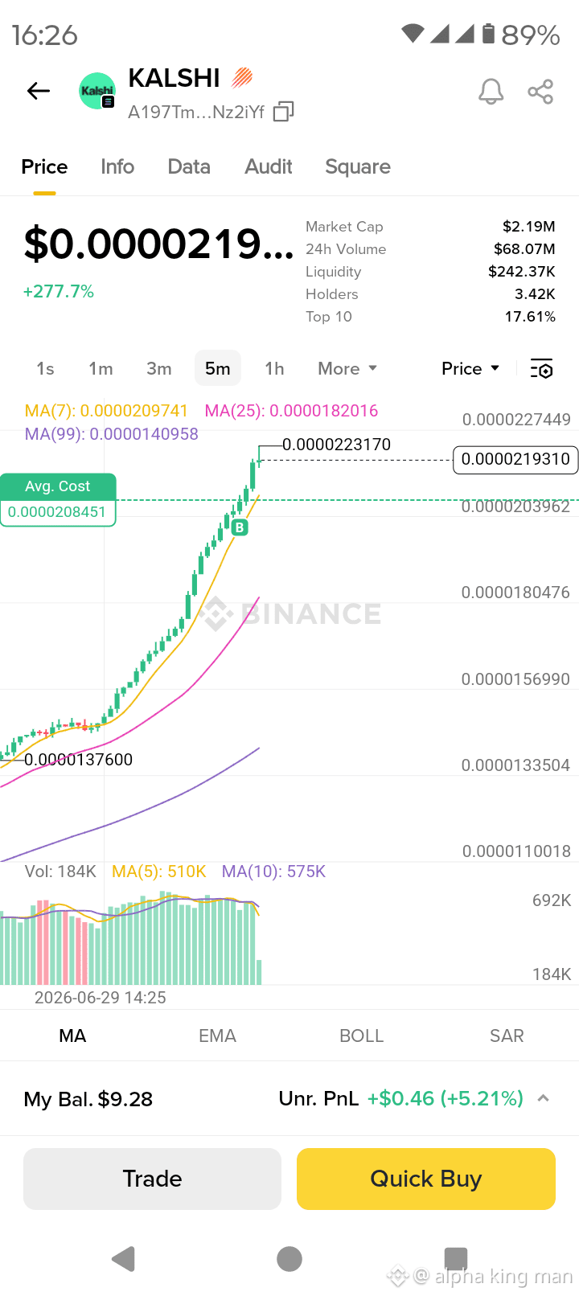Tap the MA(25) indicator readout

291,411
